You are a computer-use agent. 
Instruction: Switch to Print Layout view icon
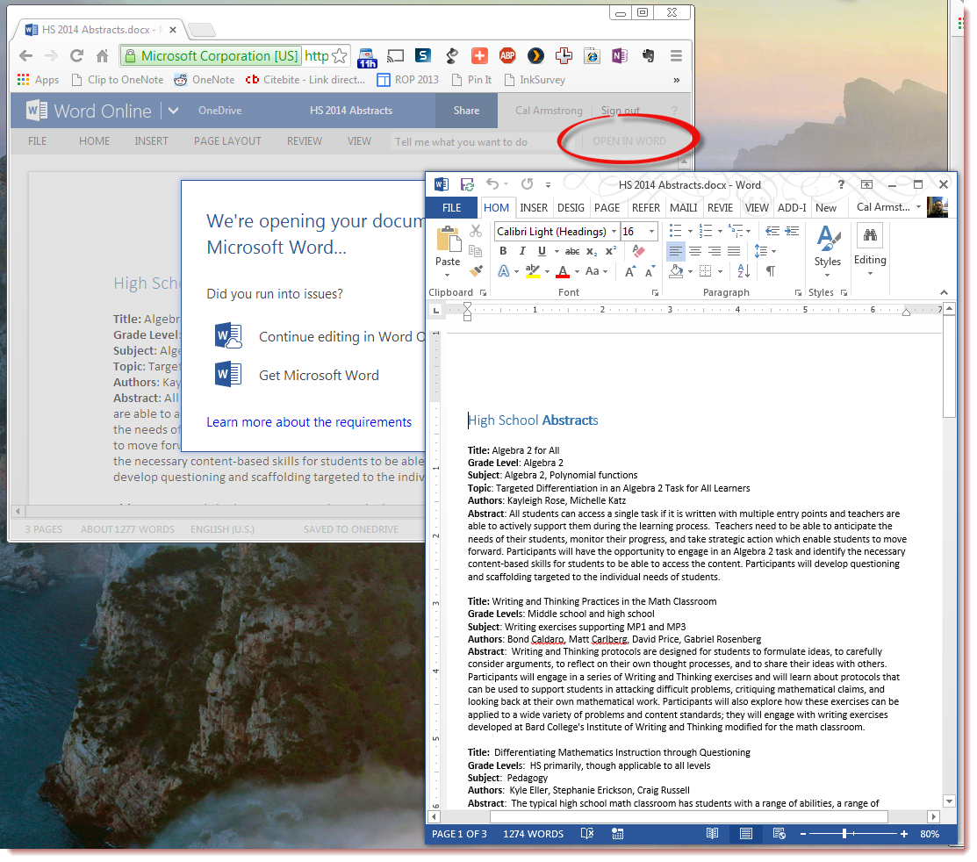coord(746,833)
